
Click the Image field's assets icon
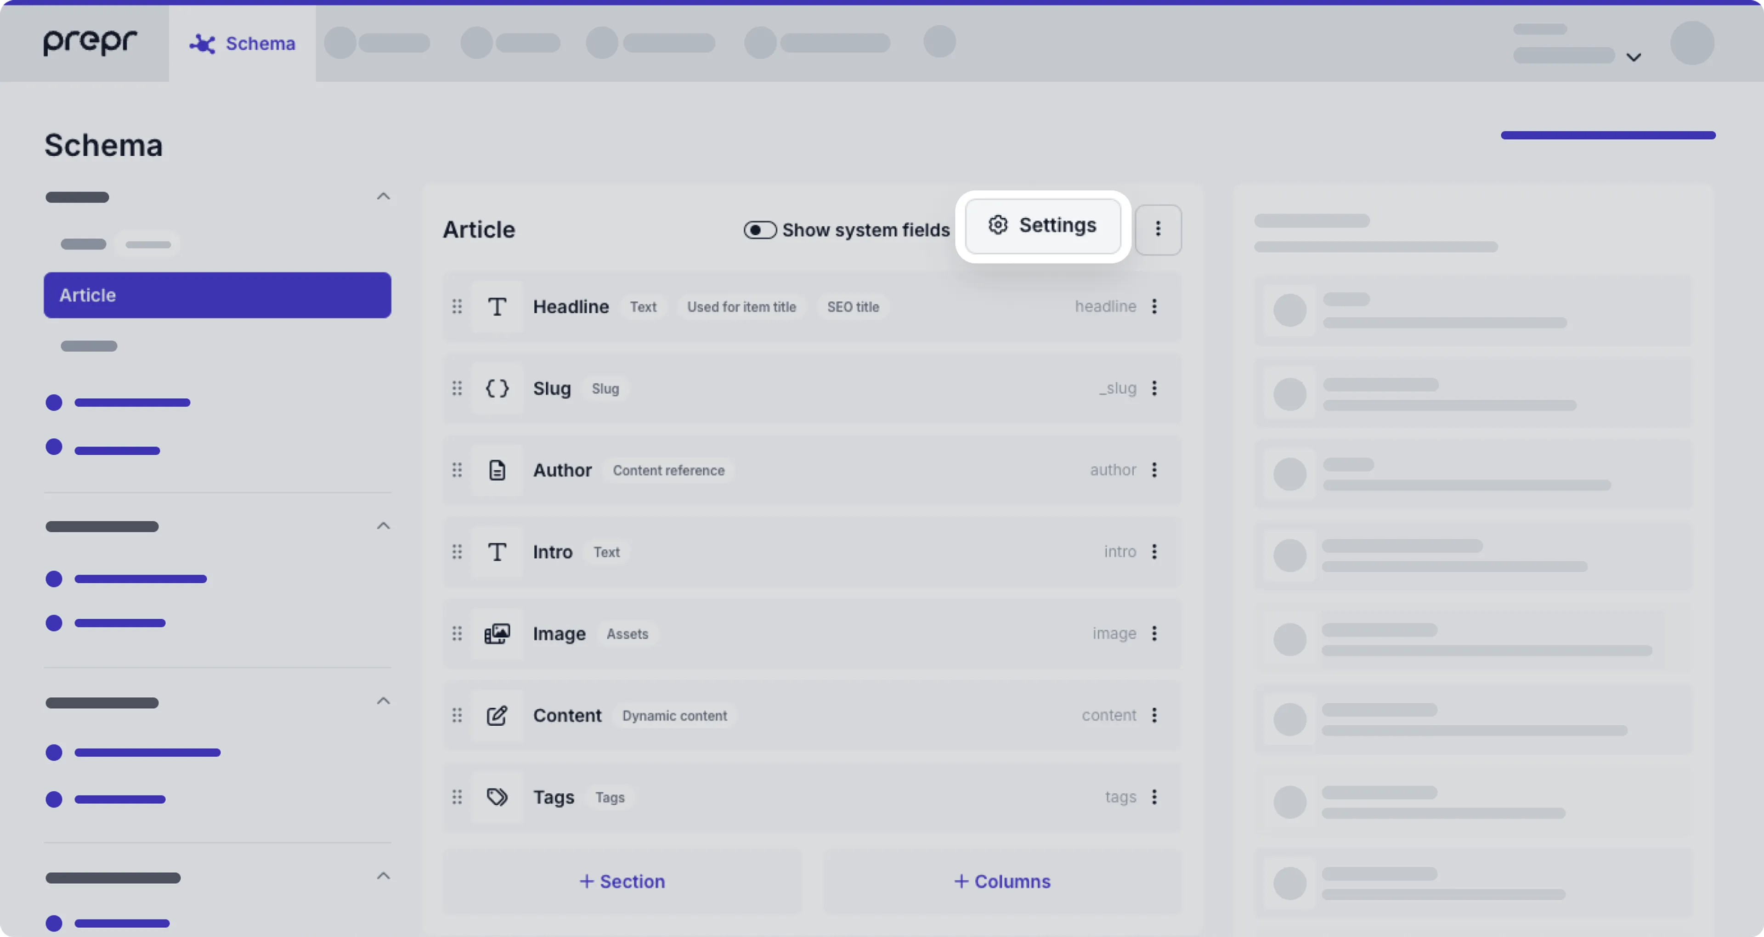[x=497, y=633]
